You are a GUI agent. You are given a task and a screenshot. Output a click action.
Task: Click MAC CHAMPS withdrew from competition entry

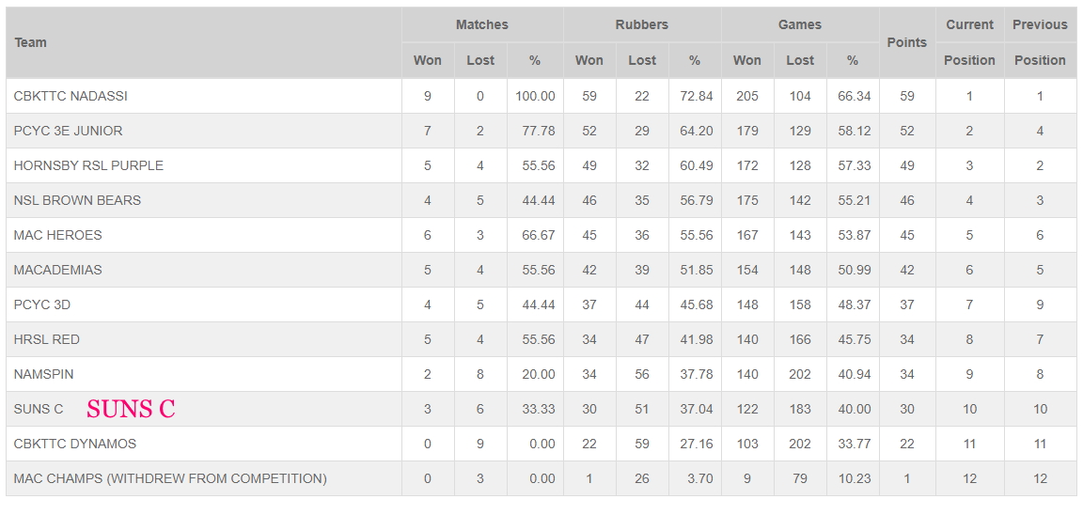(x=170, y=478)
